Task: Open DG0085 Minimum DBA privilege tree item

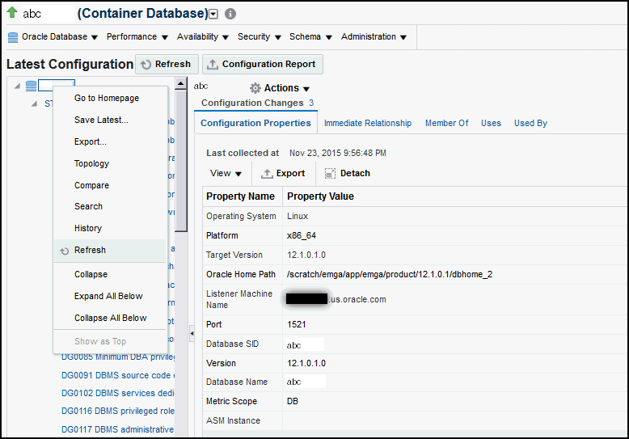Action: pos(118,357)
